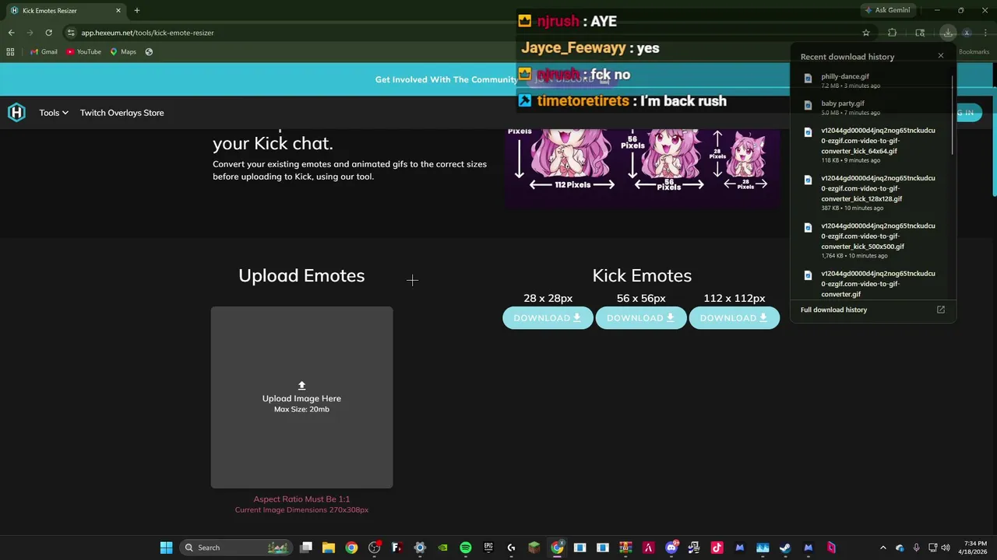Click the address bar URL
This screenshot has height=560, width=997.
tap(147, 33)
